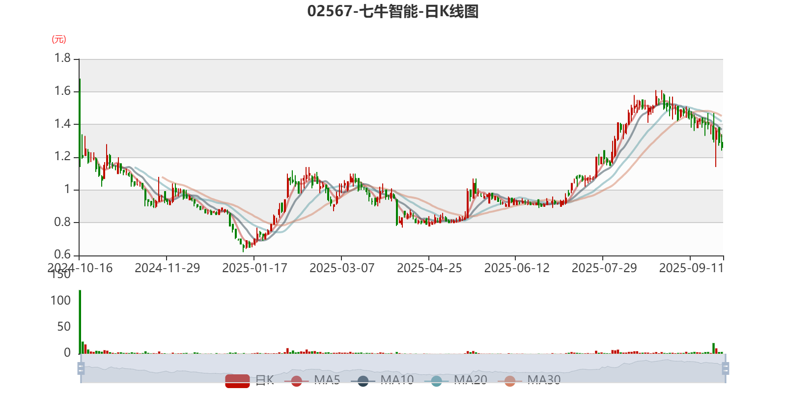The height and width of the screenshot is (393, 786).
Task: Click the 1.4 price axis label
Action: point(62,124)
